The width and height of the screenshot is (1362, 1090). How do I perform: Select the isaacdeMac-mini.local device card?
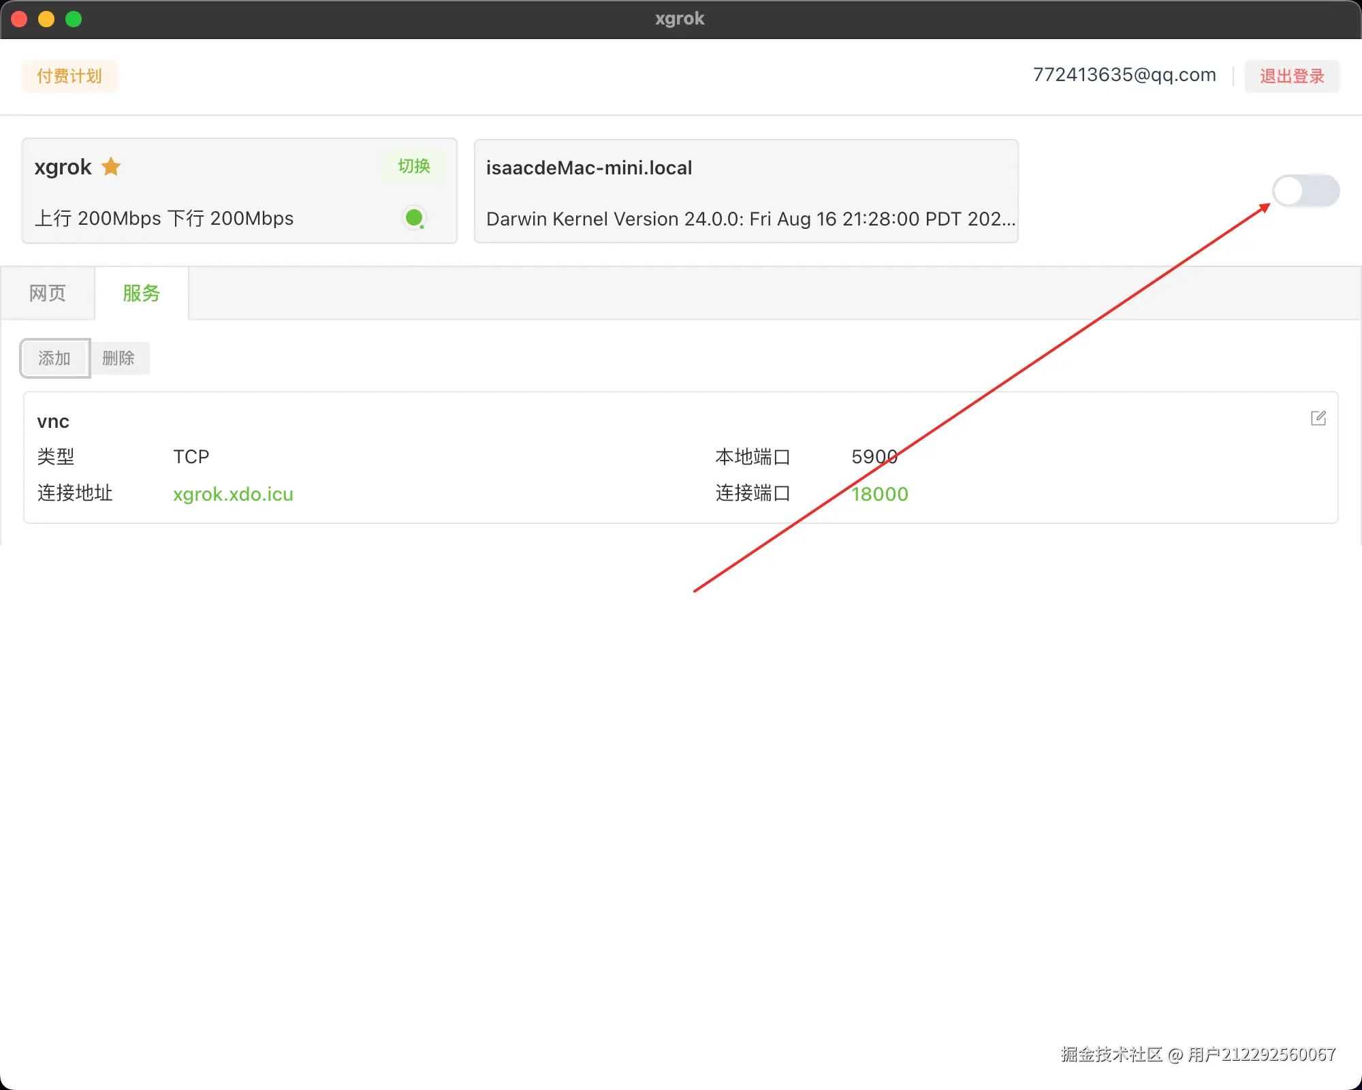(x=746, y=191)
